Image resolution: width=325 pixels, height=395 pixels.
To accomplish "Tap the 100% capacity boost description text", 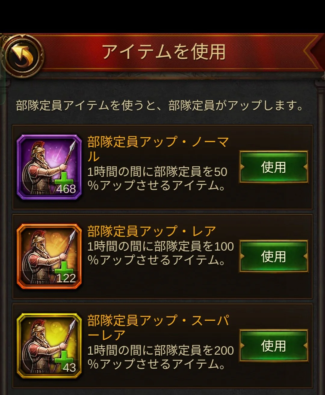I will pyautogui.click(x=160, y=253).
